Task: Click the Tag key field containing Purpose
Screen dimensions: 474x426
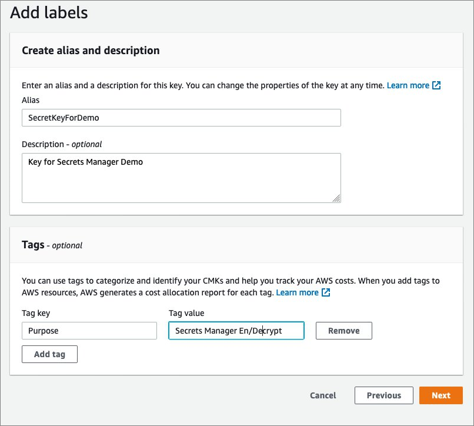Action: coord(89,331)
